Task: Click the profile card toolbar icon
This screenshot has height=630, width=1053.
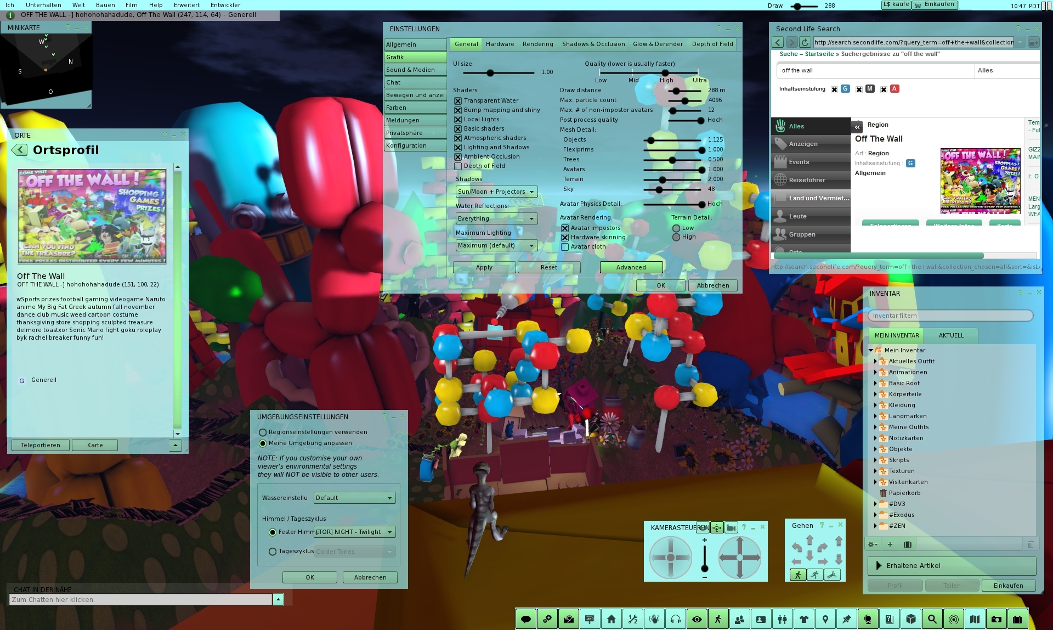Action: (761, 619)
